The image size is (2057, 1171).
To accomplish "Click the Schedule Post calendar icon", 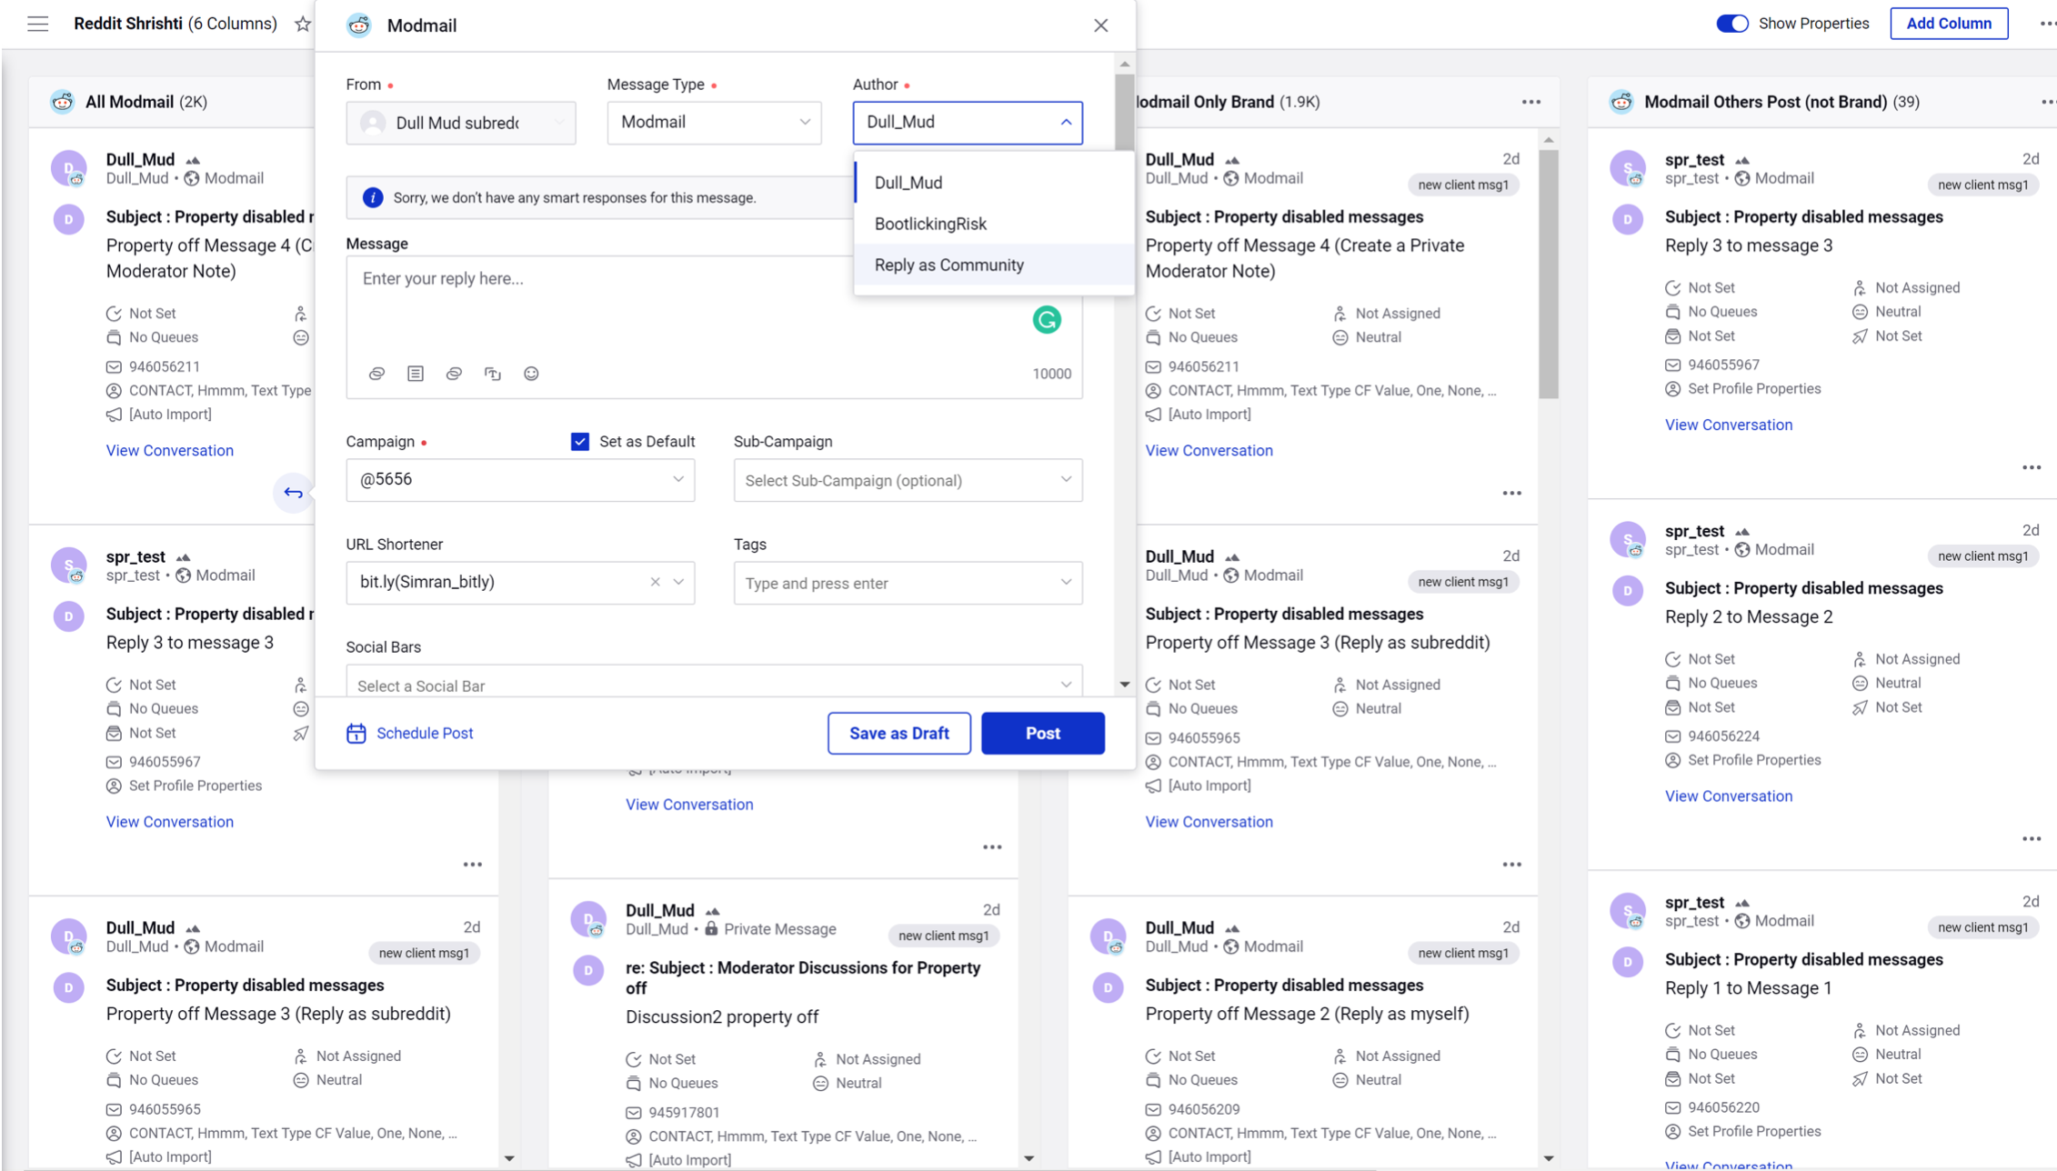I will tap(356, 733).
